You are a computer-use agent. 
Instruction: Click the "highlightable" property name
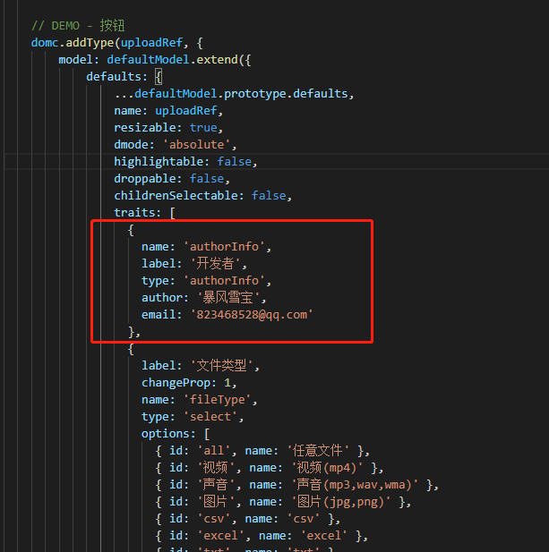coord(161,162)
